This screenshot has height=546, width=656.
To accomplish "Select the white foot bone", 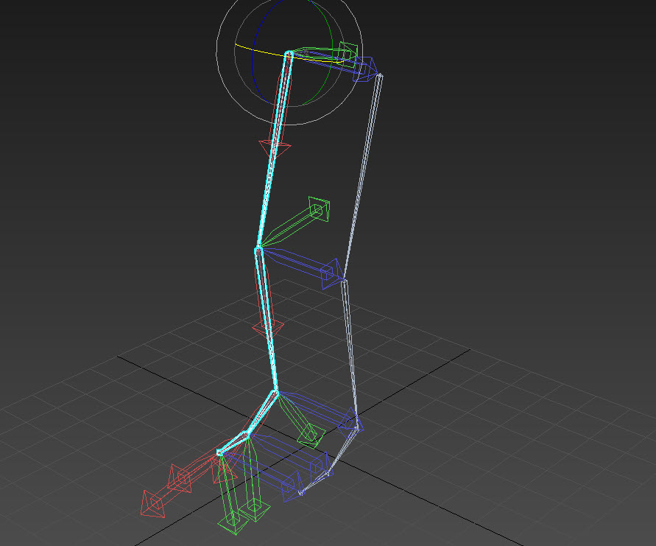I will point(343,452).
